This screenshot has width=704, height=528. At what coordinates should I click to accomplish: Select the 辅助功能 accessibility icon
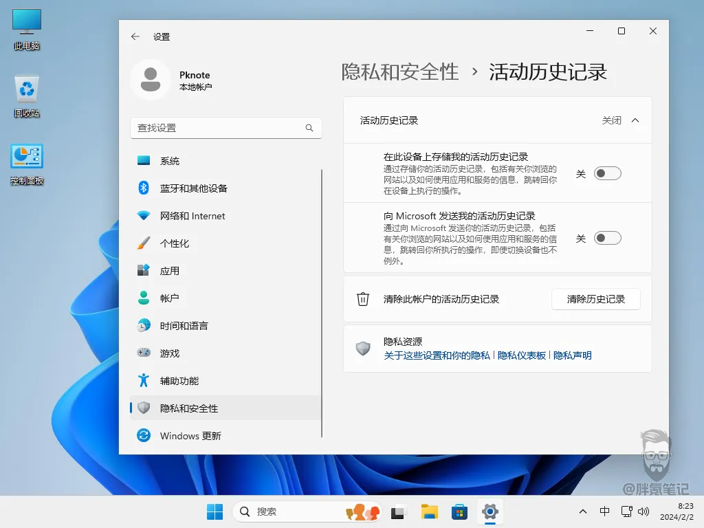pos(144,380)
